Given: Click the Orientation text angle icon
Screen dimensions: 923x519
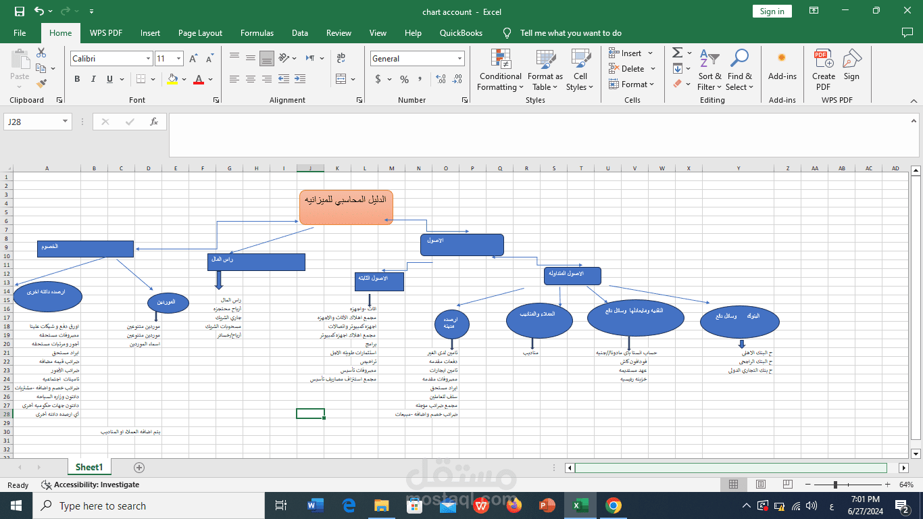Looking at the screenshot, I should tap(284, 58).
